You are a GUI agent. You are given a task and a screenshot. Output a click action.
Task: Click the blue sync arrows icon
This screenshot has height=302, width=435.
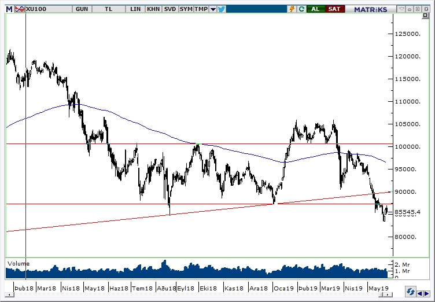point(410,292)
